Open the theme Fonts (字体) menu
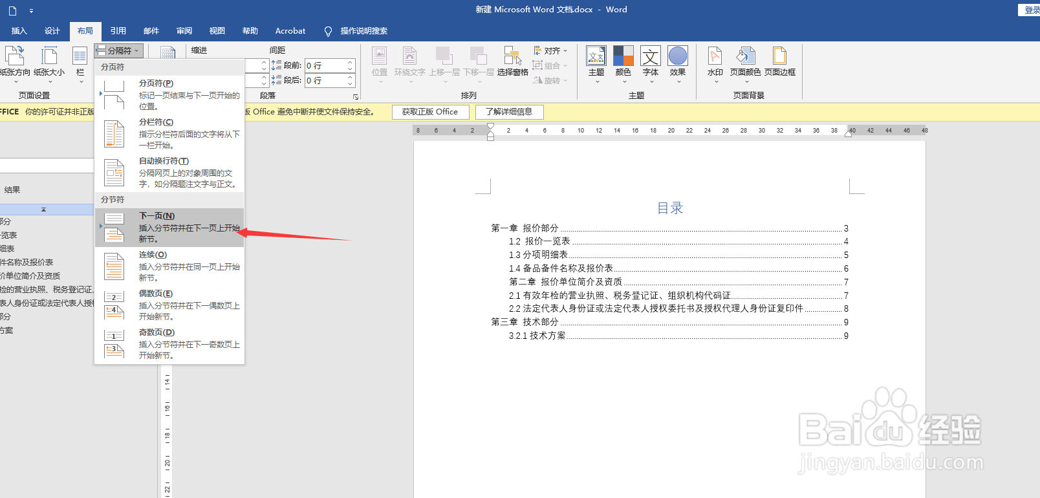 [651, 64]
